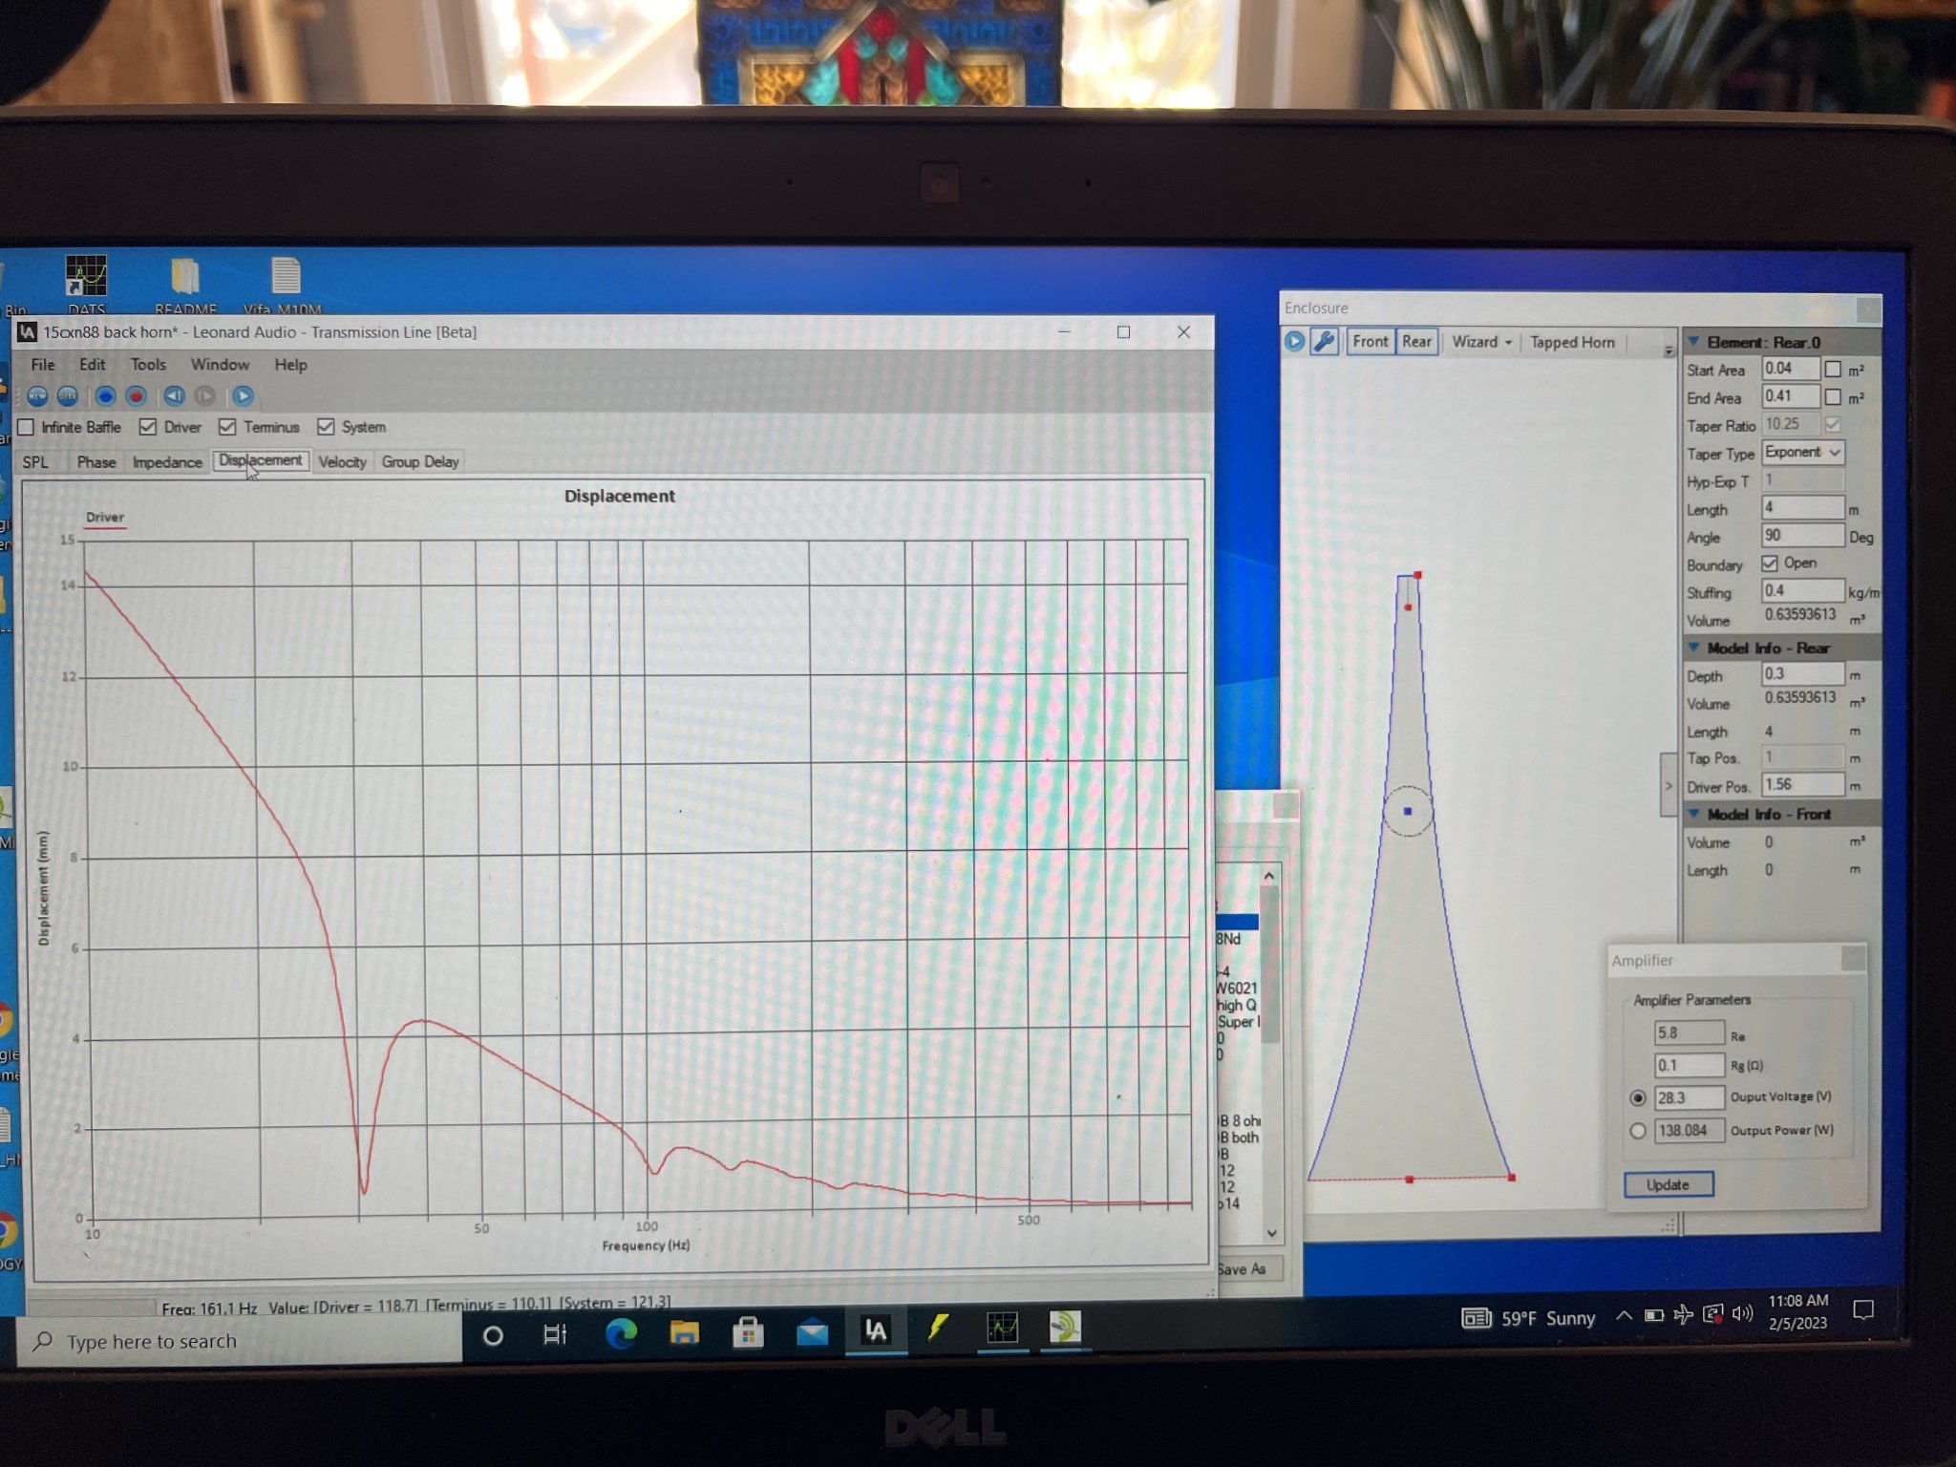Open the notification center icon
This screenshot has height=1467, width=1956.
pyautogui.click(x=1862, y=1309)
